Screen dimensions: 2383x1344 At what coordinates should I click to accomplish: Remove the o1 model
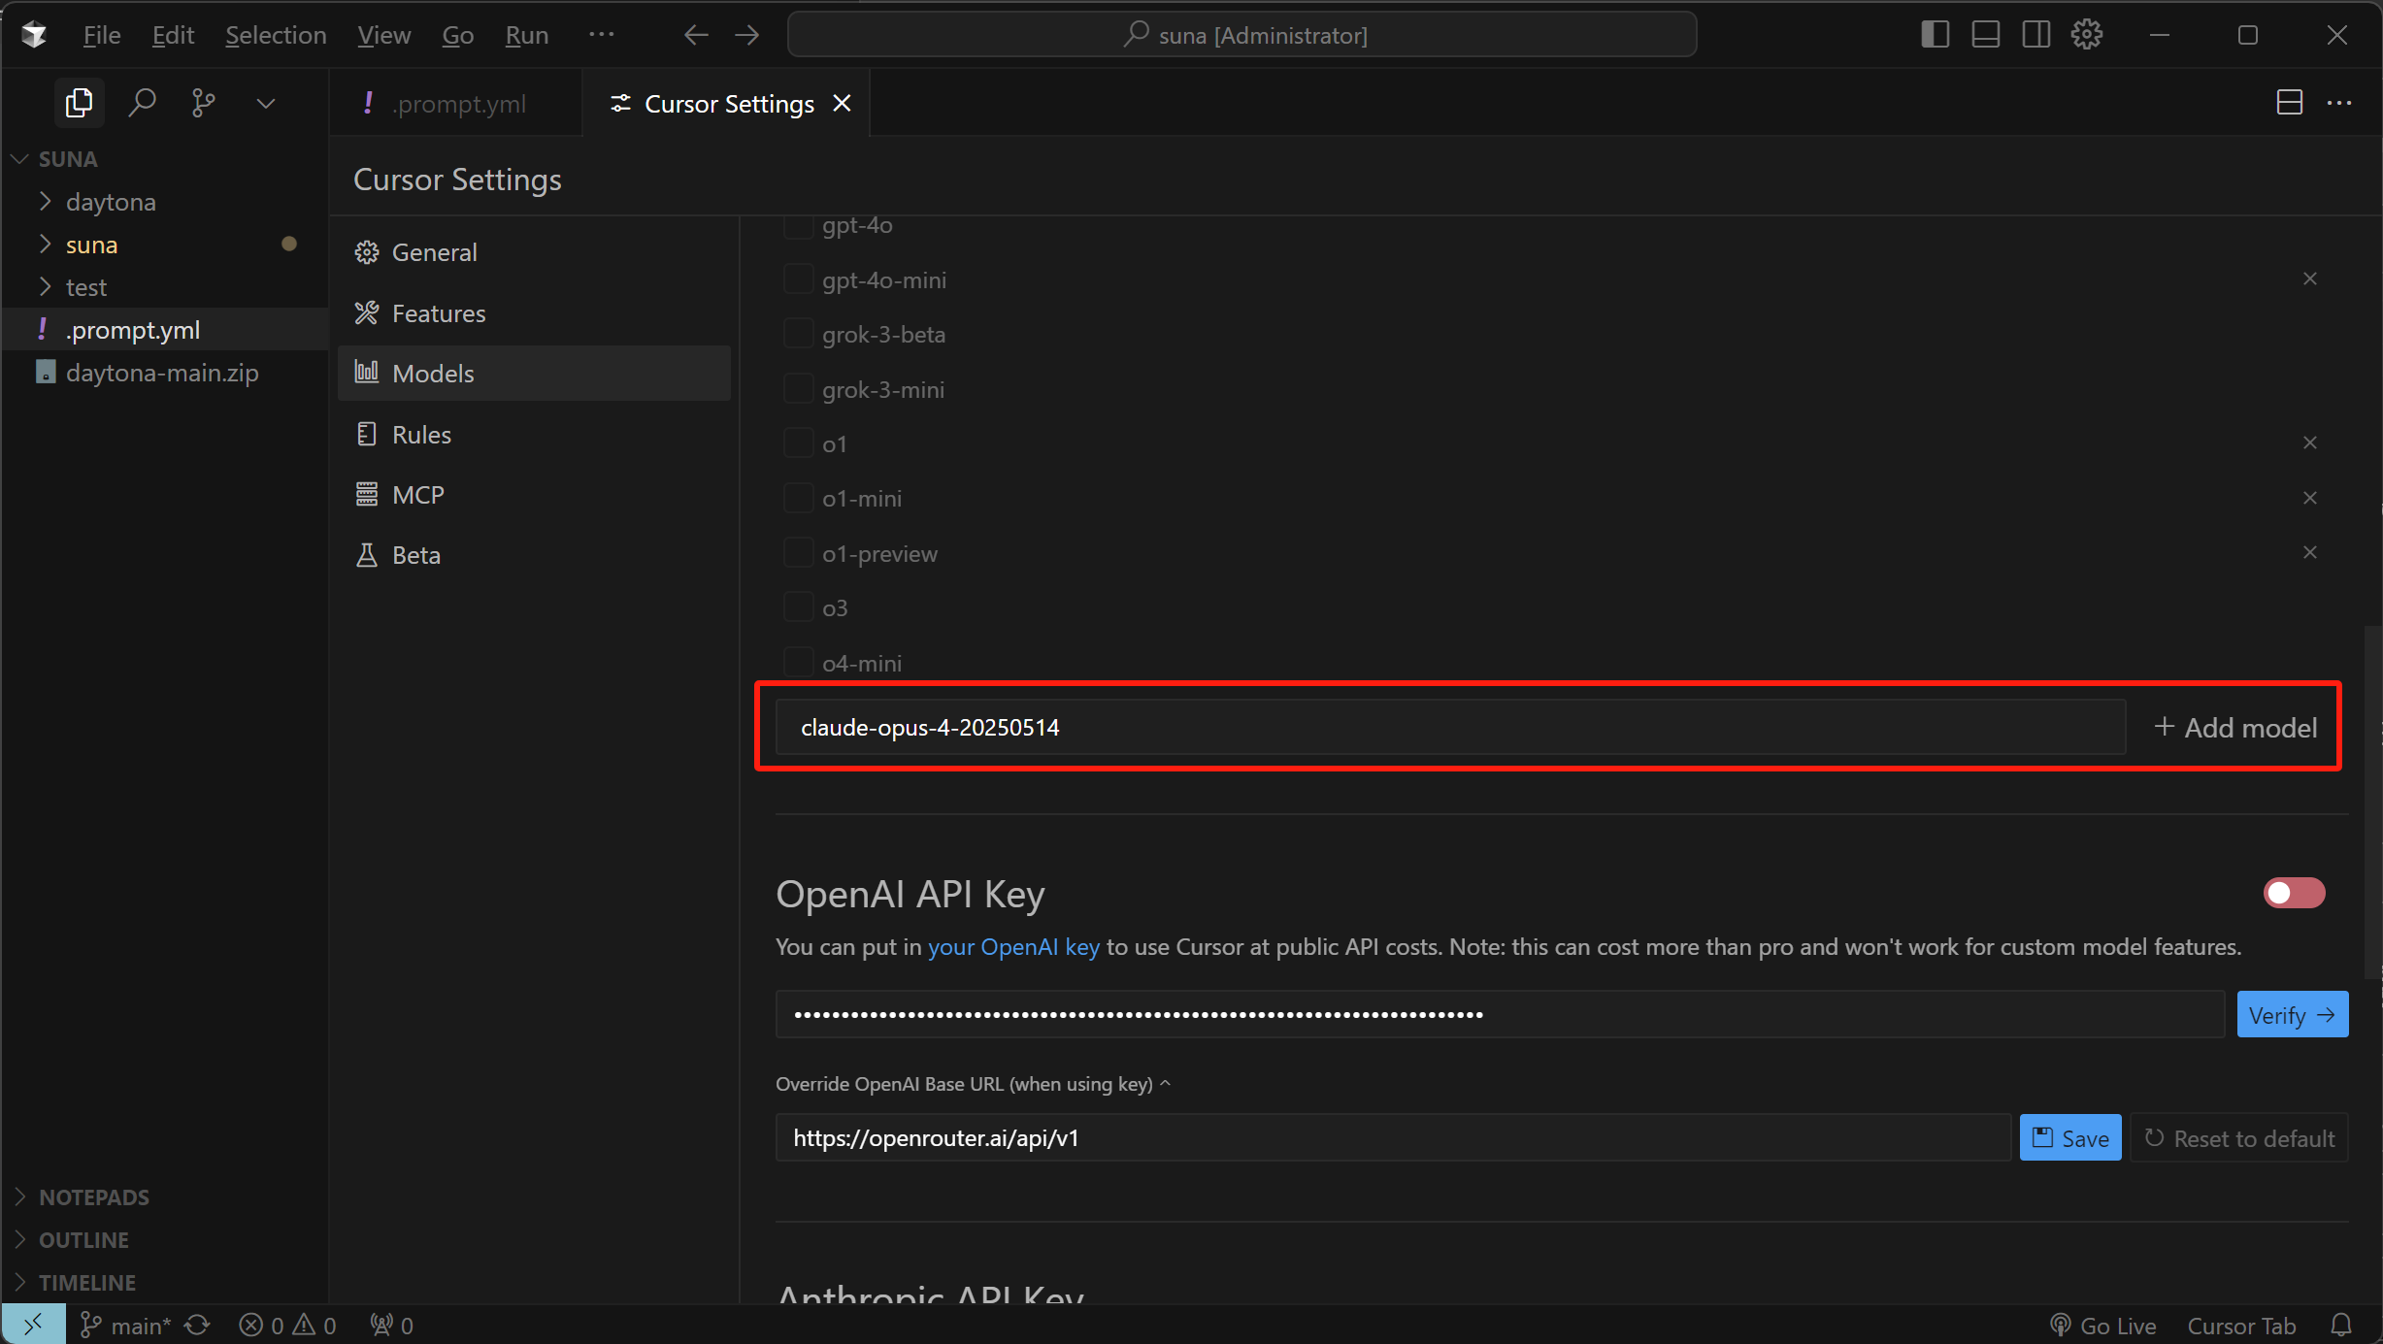2309,443
